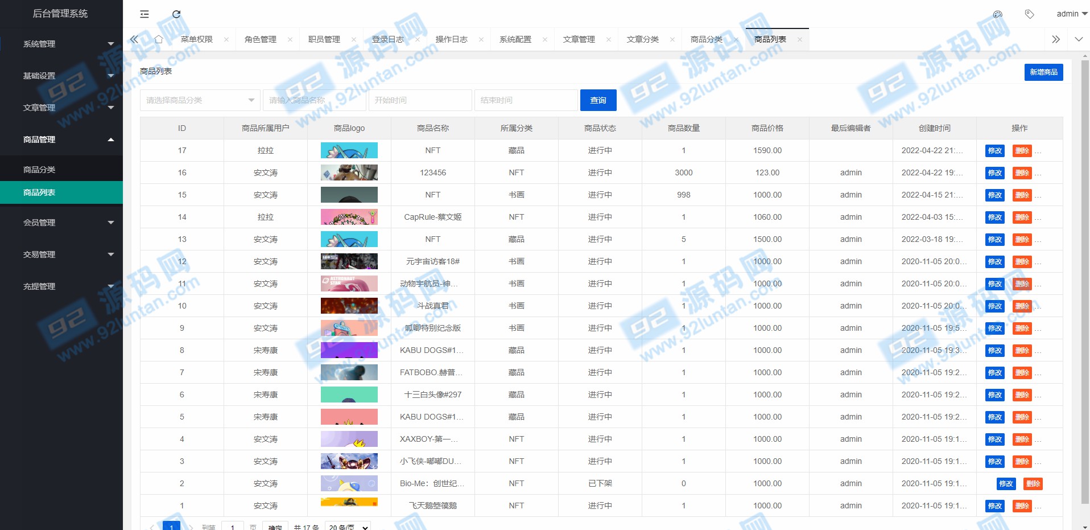This screenshot has height=530, width=1090.
Task: Click 修改 for product ID 2
Action: (1006, 484)
